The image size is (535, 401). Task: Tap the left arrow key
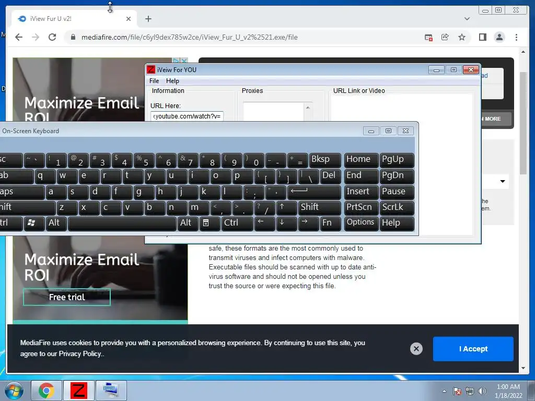264,223
